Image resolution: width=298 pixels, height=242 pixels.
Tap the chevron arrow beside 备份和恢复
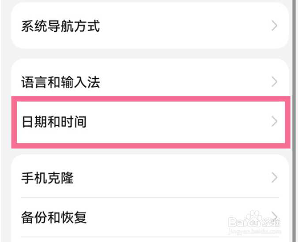pyautogui.click(x=275, y=216)
